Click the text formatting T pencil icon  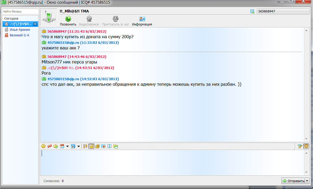click(300, 146)
